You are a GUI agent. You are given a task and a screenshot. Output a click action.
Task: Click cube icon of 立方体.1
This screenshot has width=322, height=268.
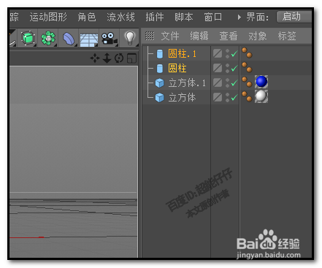pos(160,83)
